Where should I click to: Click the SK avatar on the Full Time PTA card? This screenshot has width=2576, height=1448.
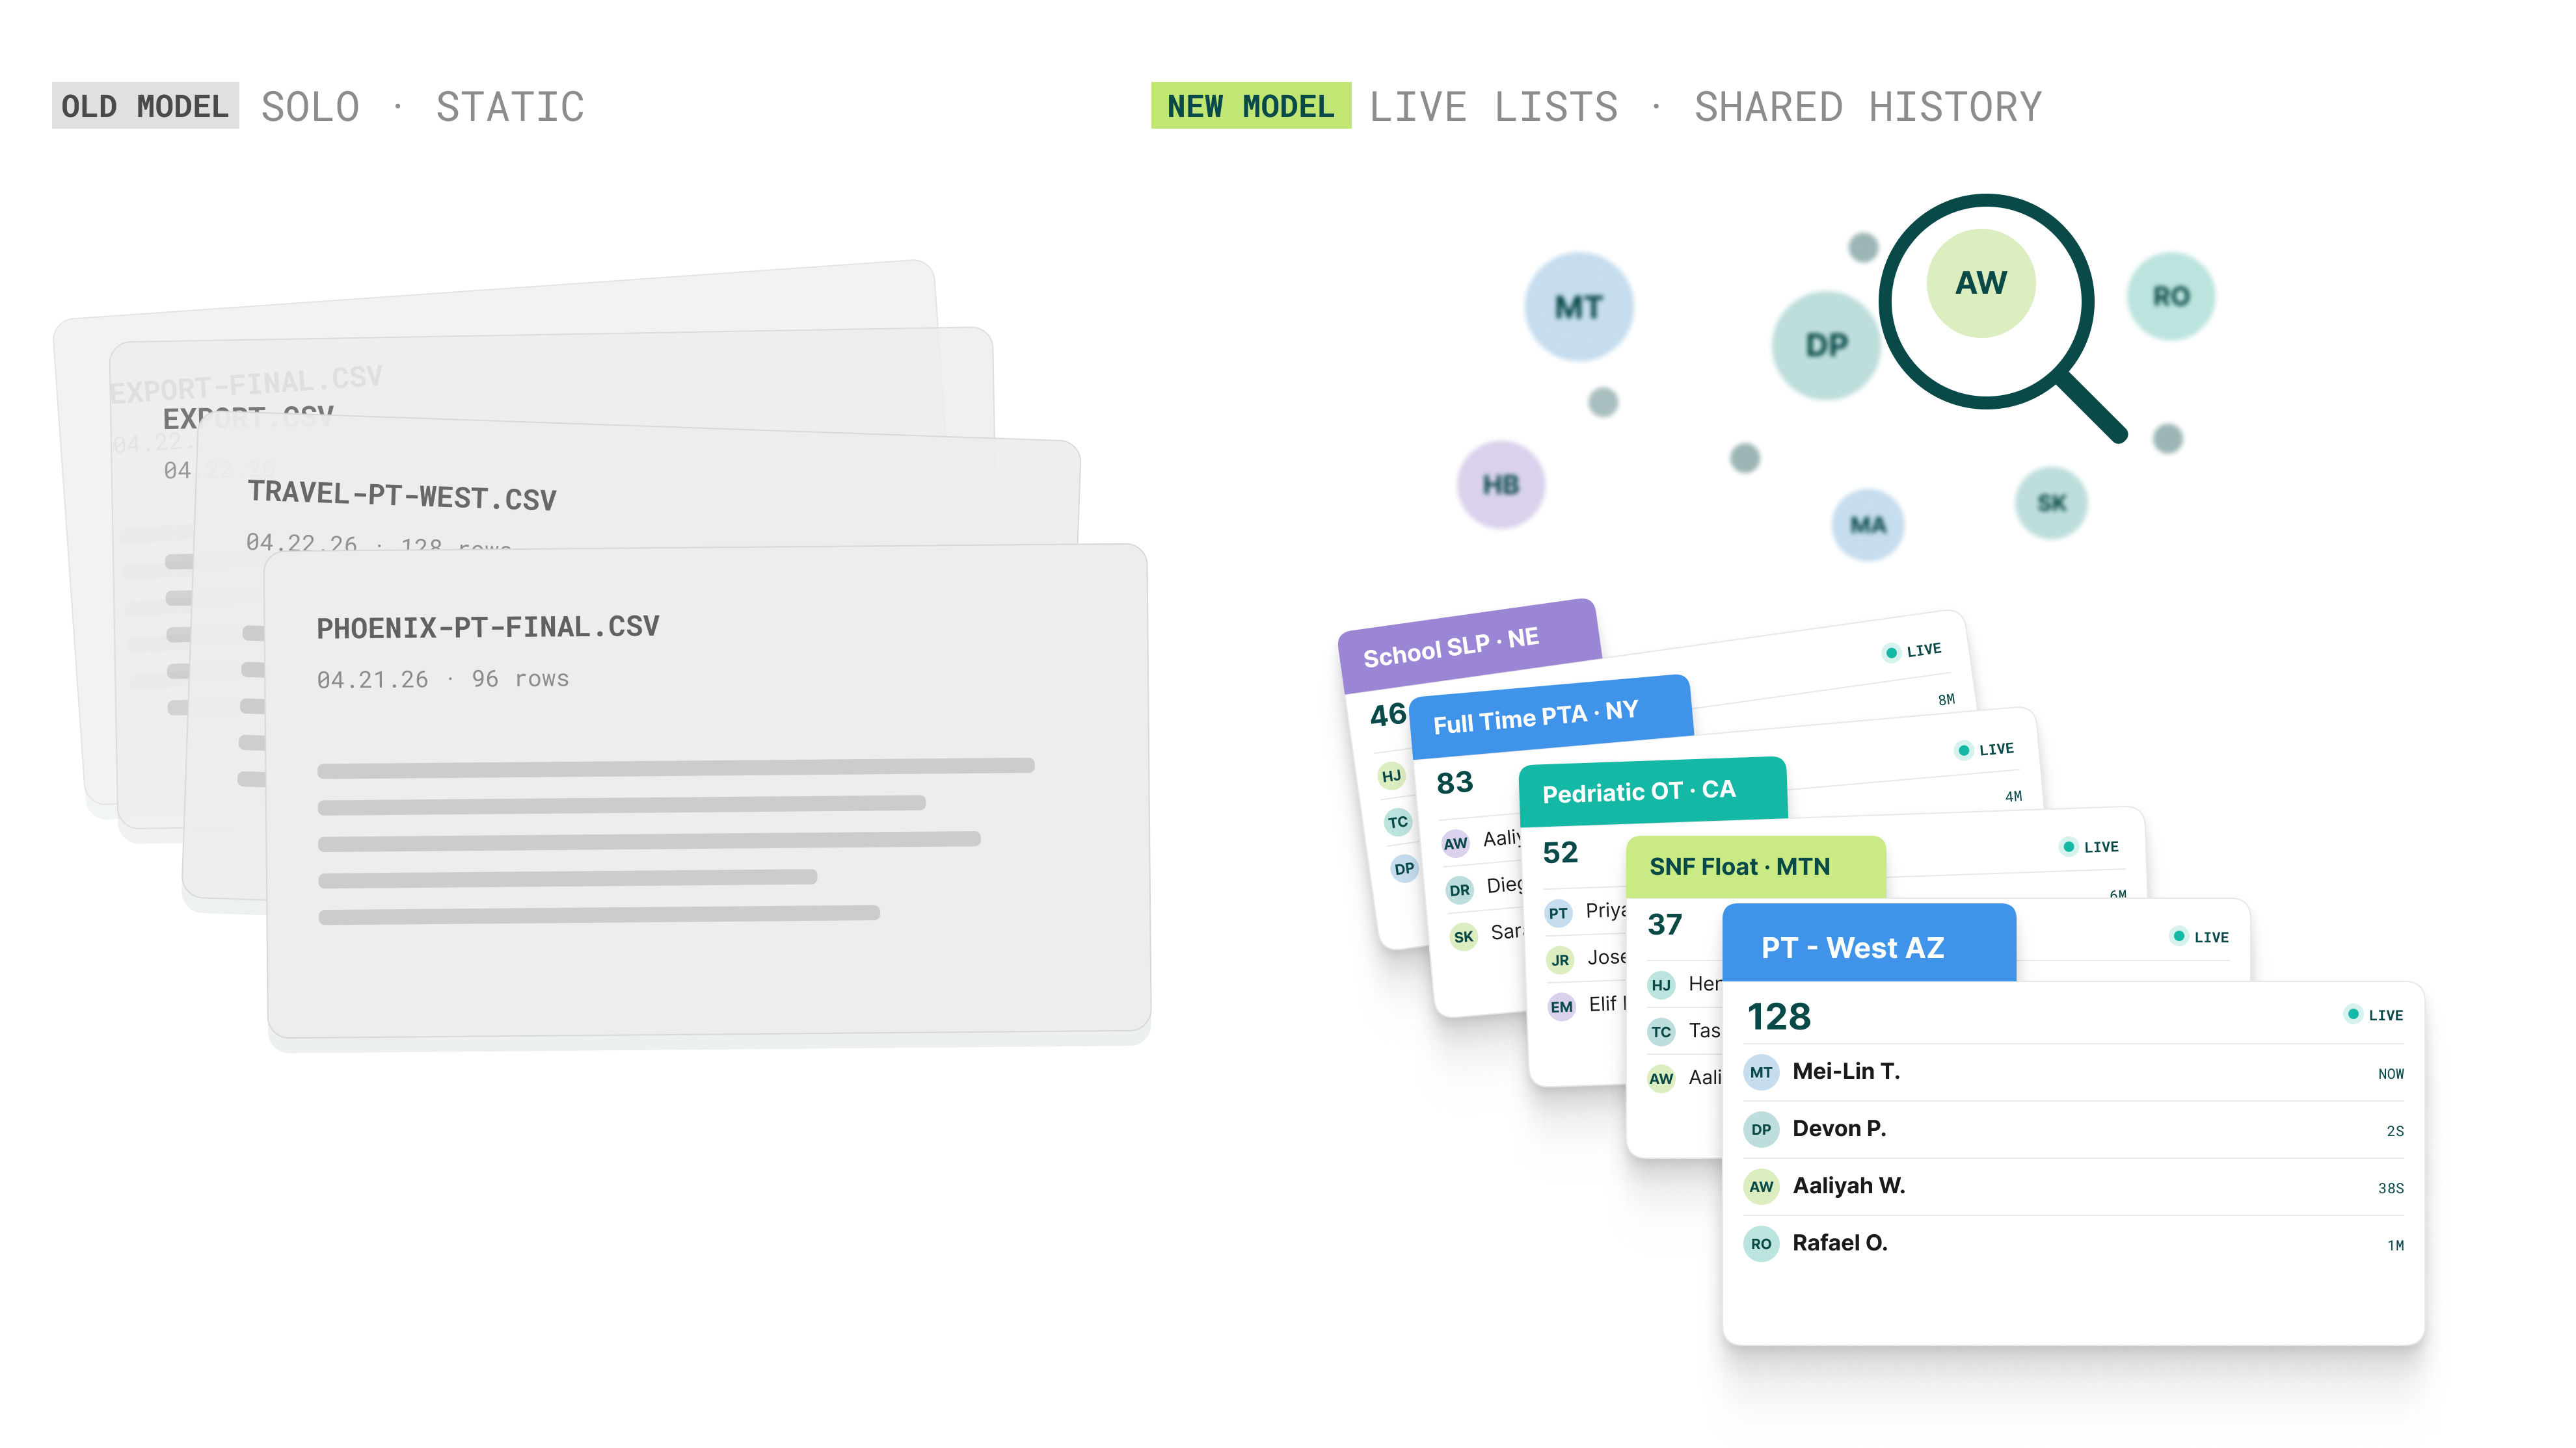1463,937
